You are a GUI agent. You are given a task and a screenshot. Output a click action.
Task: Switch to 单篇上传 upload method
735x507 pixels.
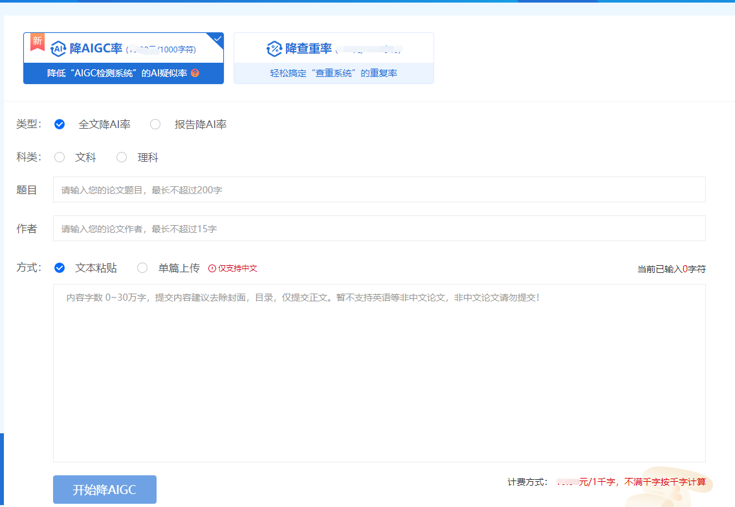coord(142,268)
